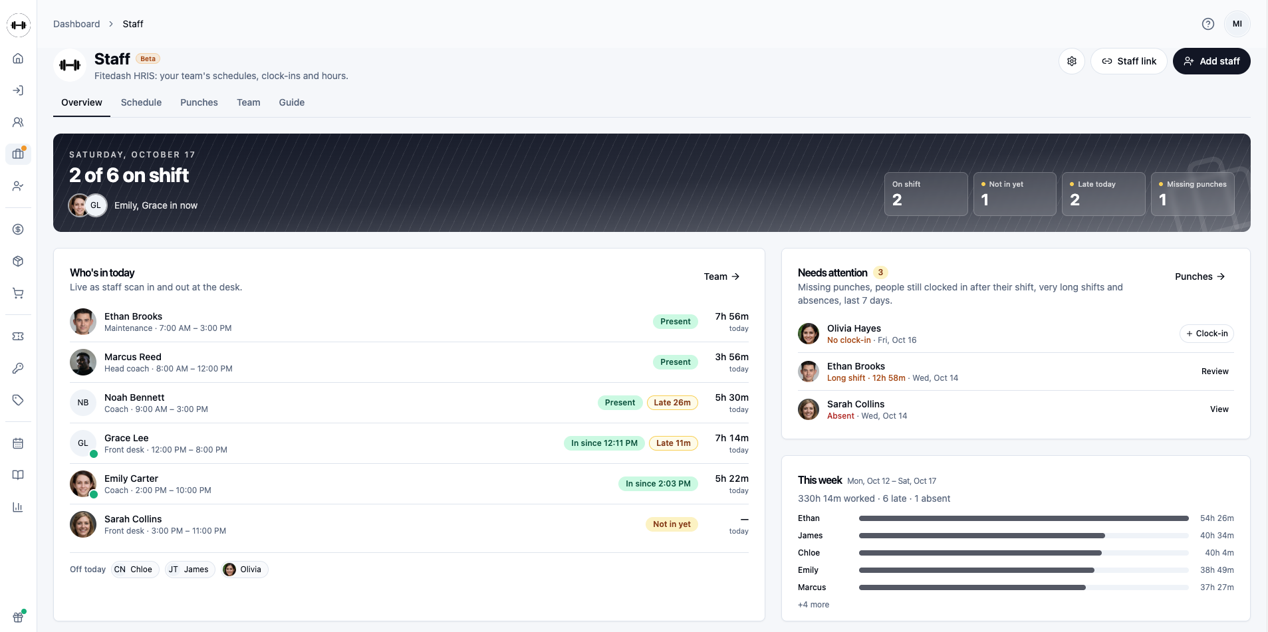This screenshot has height=632, width=1268.
Task: Open the bar chart reports icon
Action: pyautogui.click(x=18, y=507)
